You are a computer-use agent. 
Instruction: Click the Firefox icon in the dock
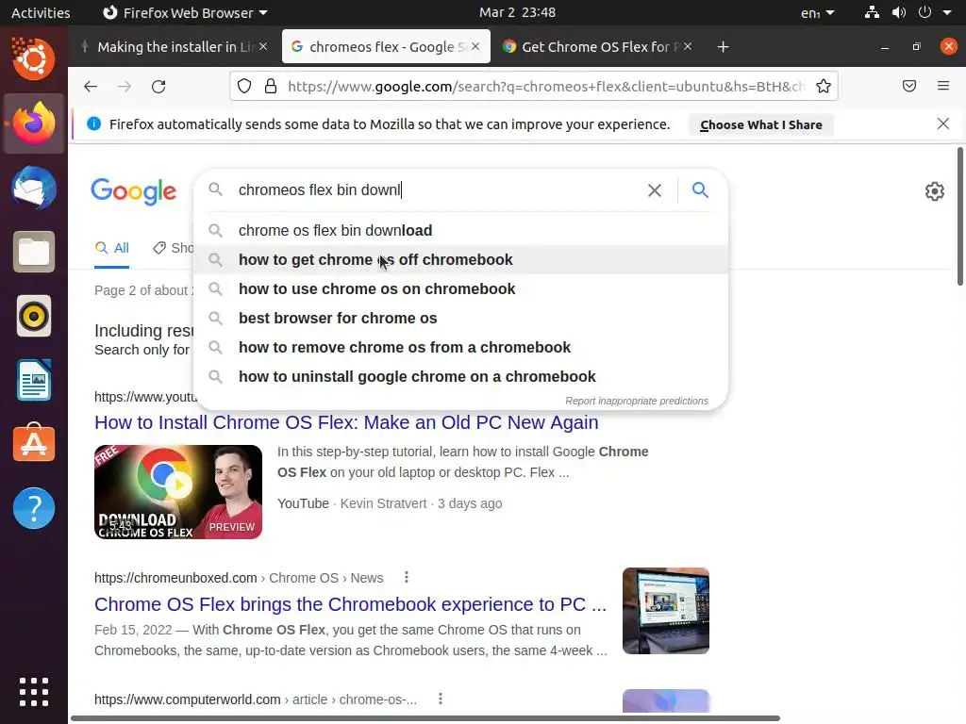point(34,123)
